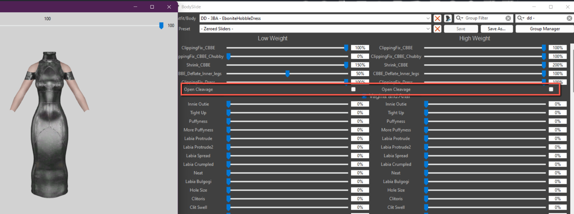Click the dress model in the preview window
Viewport: 574px width, 214px height.
[x=50, y=125]
